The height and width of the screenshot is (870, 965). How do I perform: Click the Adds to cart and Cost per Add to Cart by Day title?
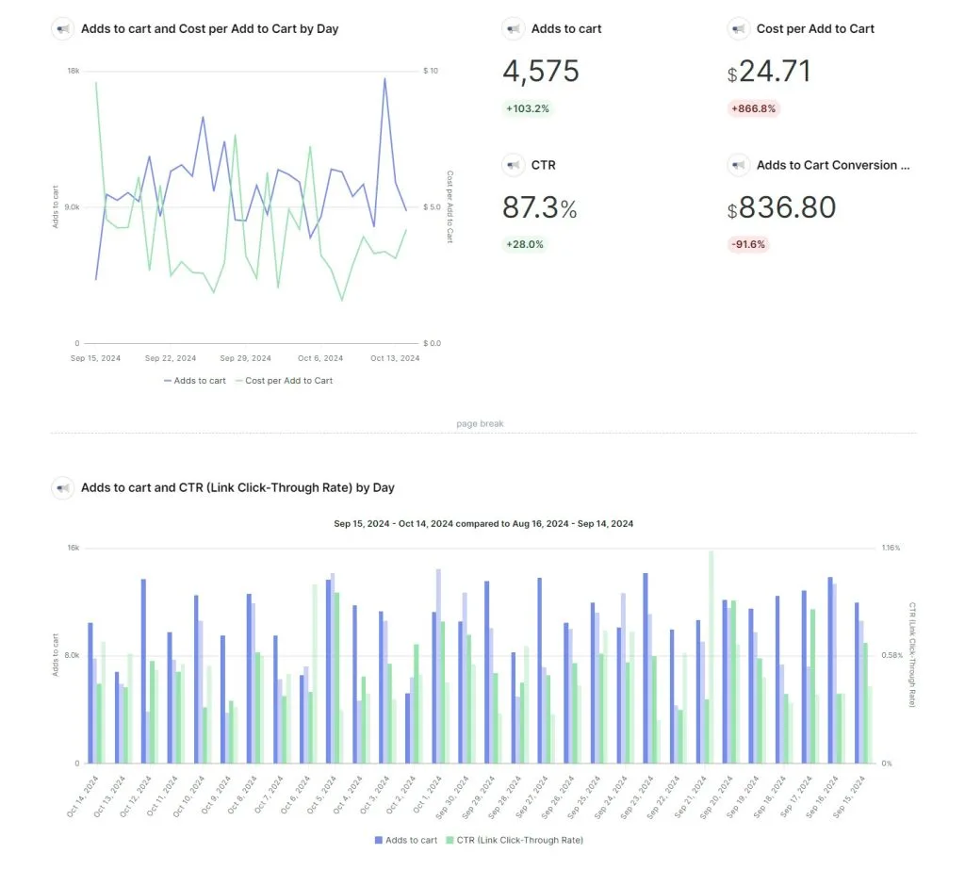(210, 29)
